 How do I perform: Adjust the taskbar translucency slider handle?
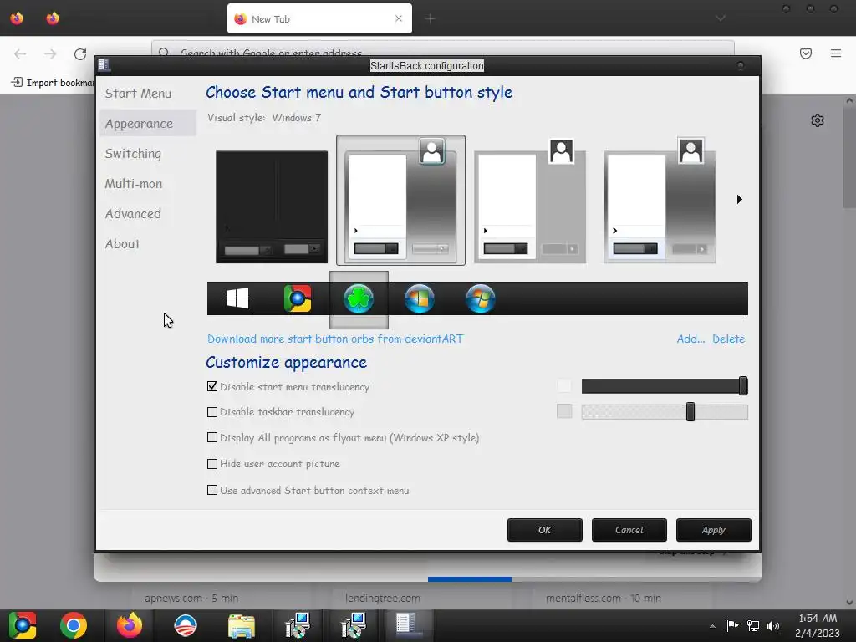(x=690, y=411)
